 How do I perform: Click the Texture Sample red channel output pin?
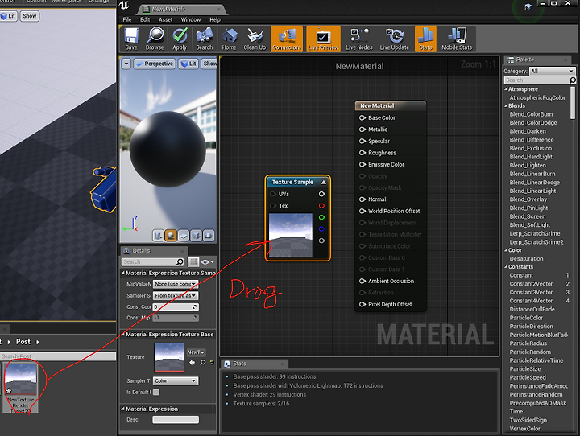point(321,206)
